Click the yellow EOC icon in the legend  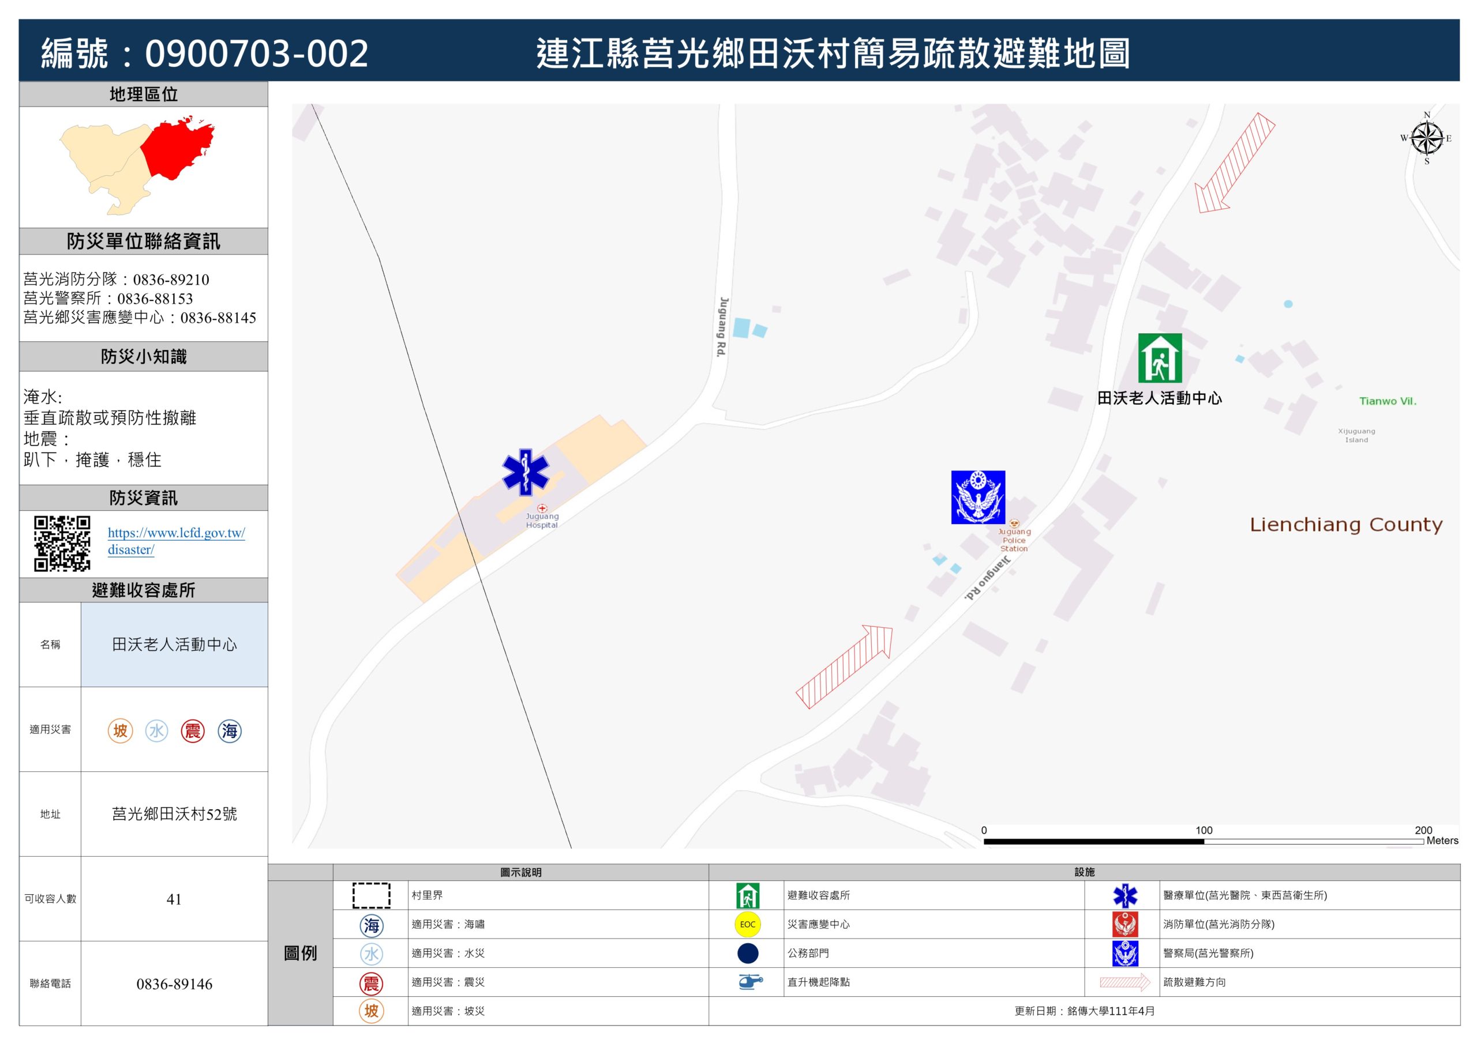click(x=747, y=925)
